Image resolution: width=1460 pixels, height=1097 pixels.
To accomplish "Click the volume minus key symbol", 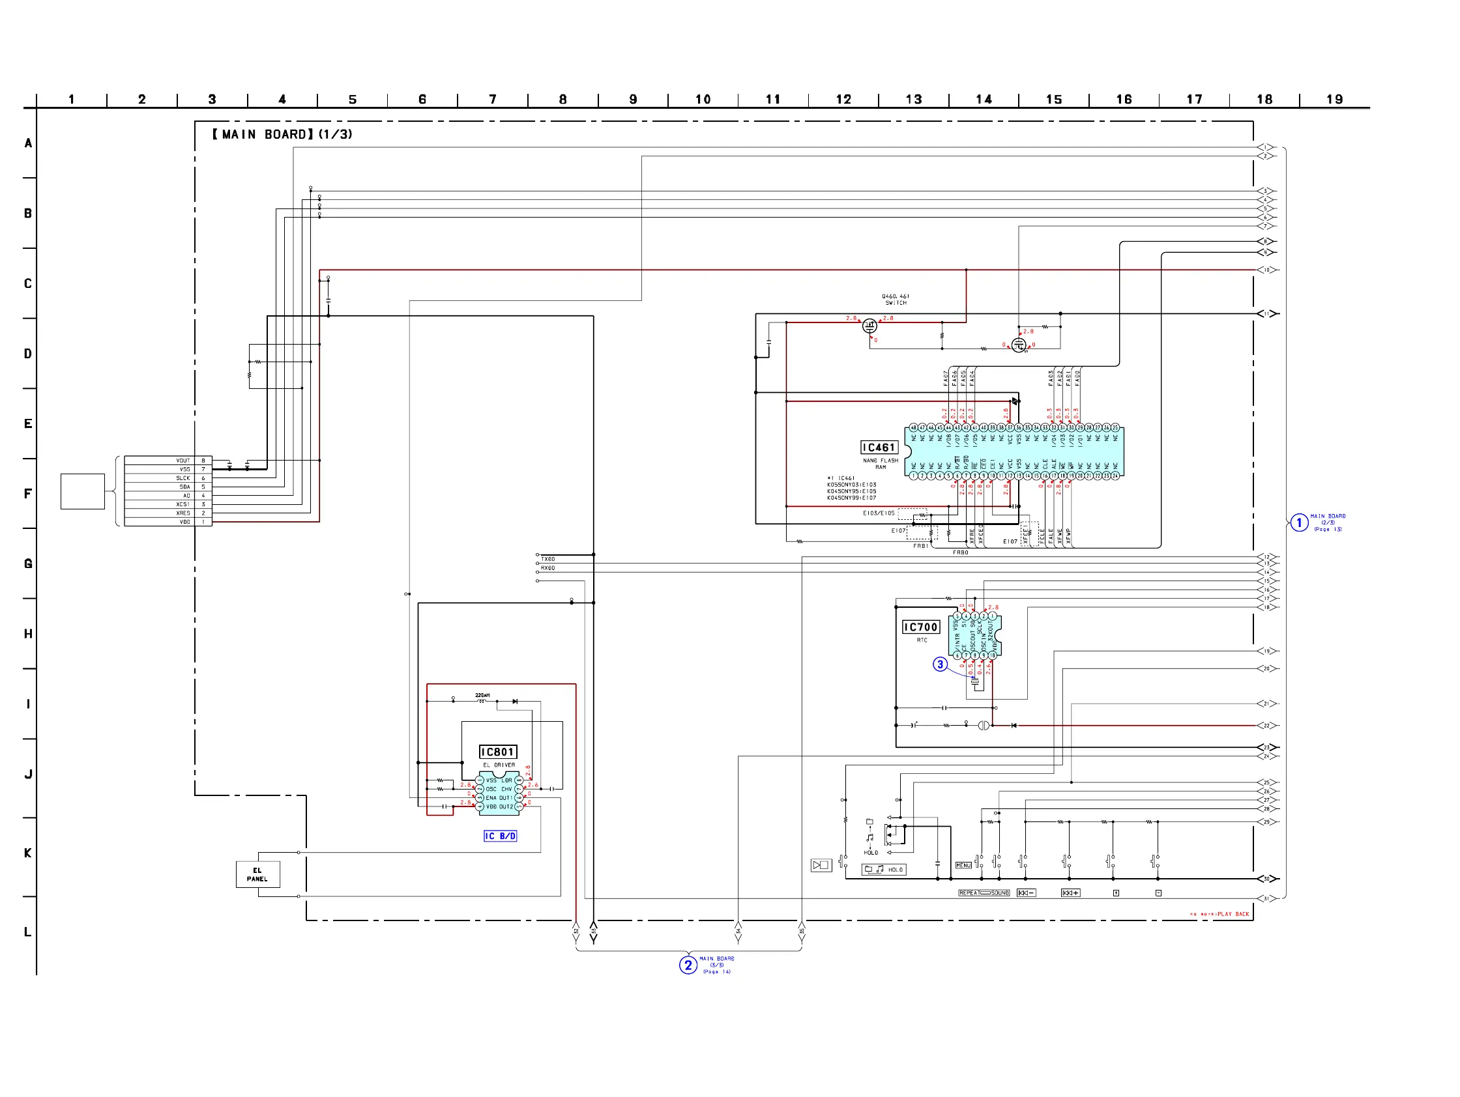I will 1158,892.
